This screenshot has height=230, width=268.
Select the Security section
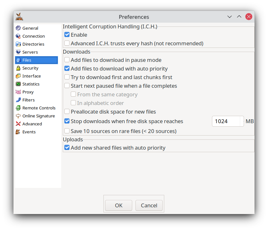coord(37,68)
